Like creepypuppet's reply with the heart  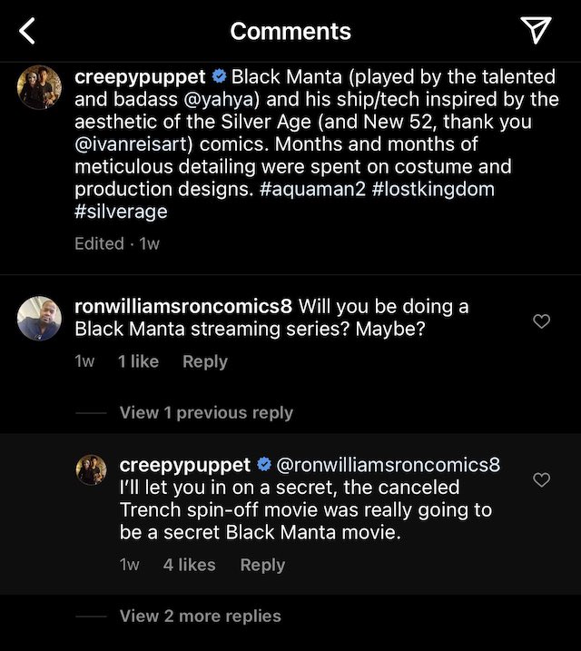point(541,479)
